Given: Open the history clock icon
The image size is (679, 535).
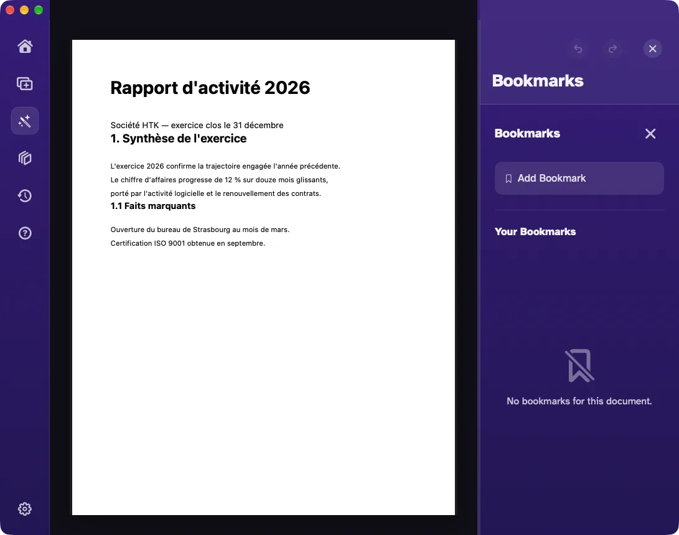Looking at the screenshot, I should click(25, 195).
